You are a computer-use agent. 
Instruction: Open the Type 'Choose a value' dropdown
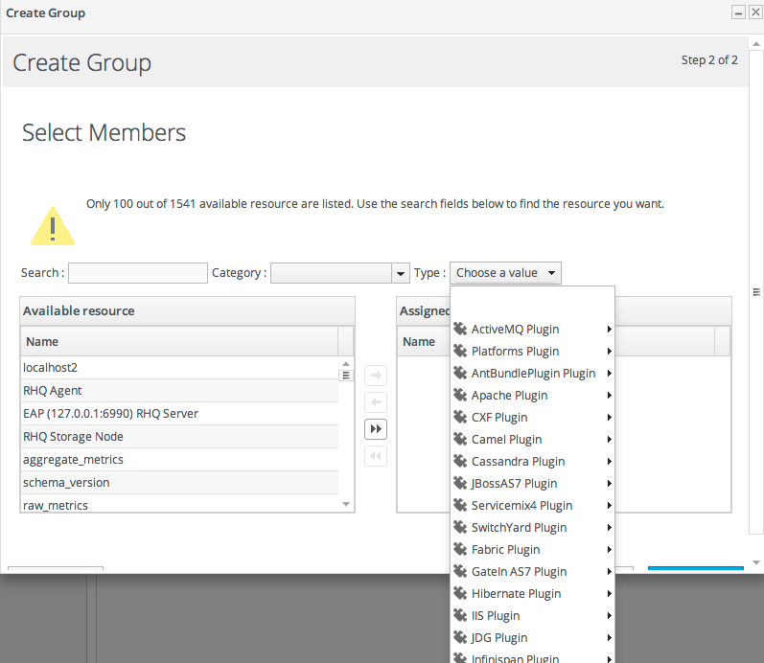(505, 273)
